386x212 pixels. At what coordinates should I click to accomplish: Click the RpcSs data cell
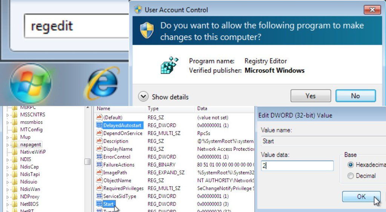coord(204,133)
